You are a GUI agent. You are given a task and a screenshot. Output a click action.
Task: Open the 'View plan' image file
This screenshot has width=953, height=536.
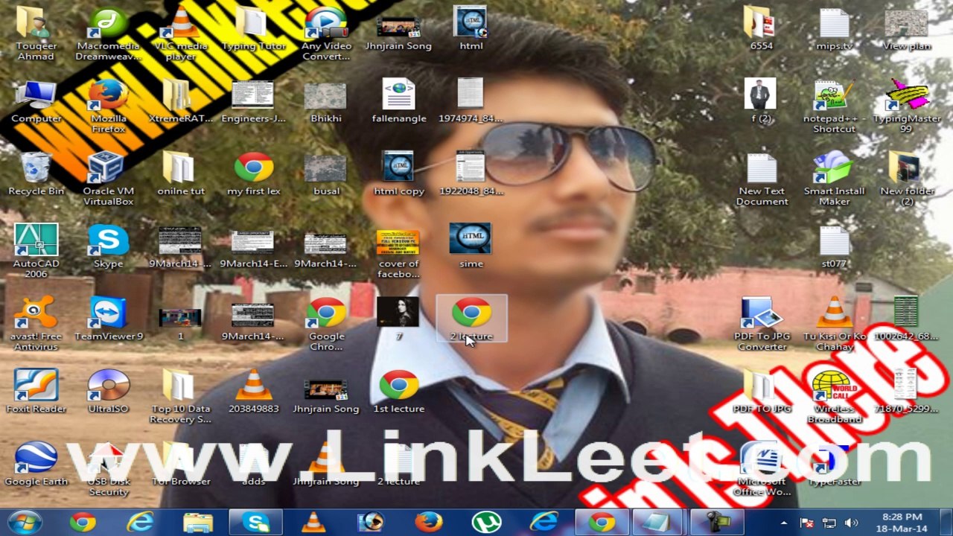click(906, 29)
